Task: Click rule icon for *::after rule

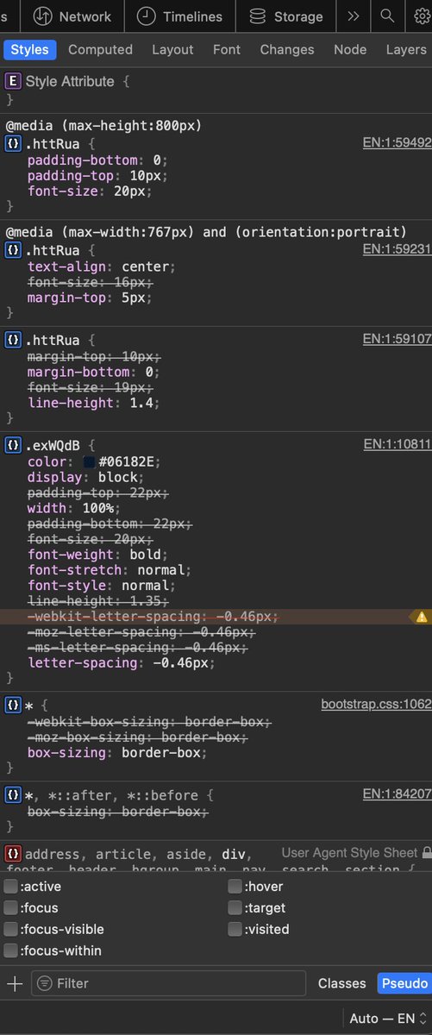Action: click(13, 795)
